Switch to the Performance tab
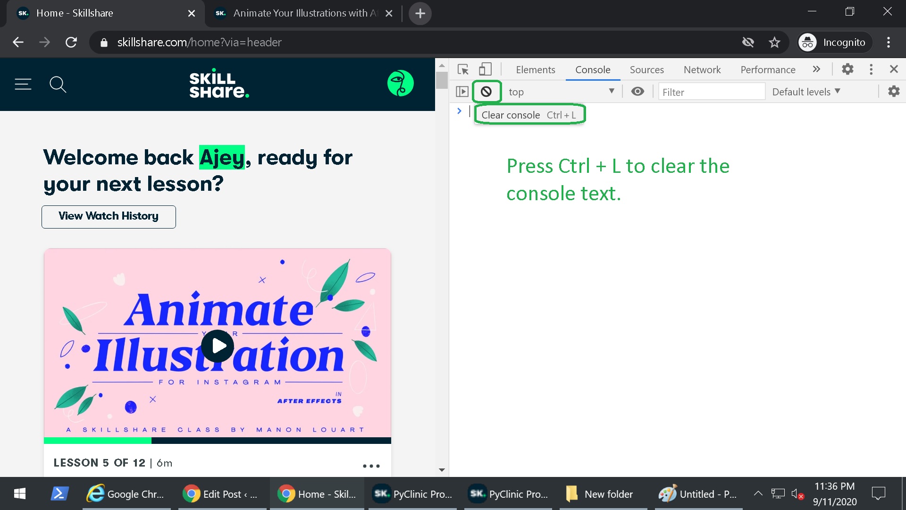 tap(768, 69)
